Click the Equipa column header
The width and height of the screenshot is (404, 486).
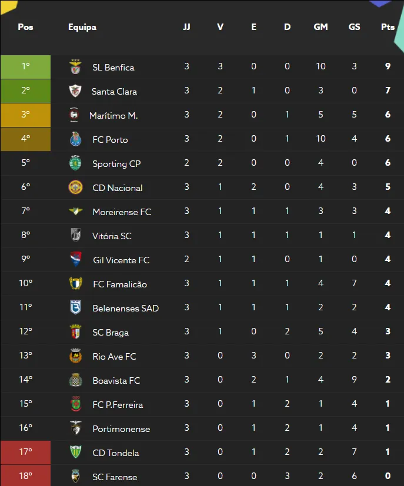click(82, 27)
